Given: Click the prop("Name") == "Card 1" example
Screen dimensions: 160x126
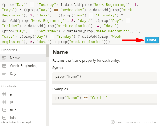Looking at the screenshot, I should [x=105, y=99].
